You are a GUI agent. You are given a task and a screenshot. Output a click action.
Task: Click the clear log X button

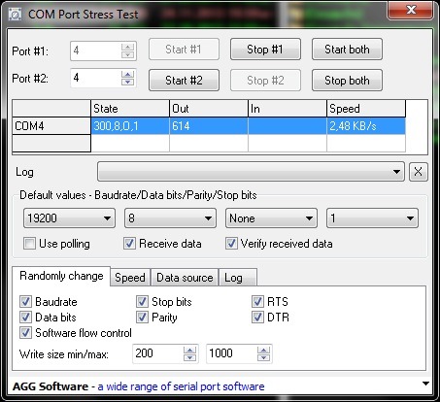418,172
